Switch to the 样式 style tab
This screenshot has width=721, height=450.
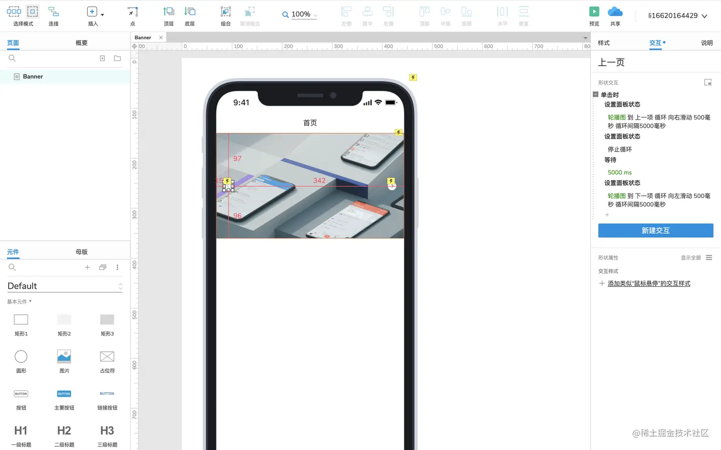pyautogui.click(x=604, y=43)
